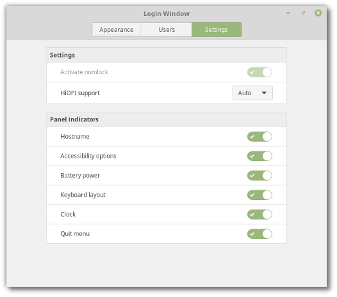Select the Settings tab

click(x=216, y=29)
